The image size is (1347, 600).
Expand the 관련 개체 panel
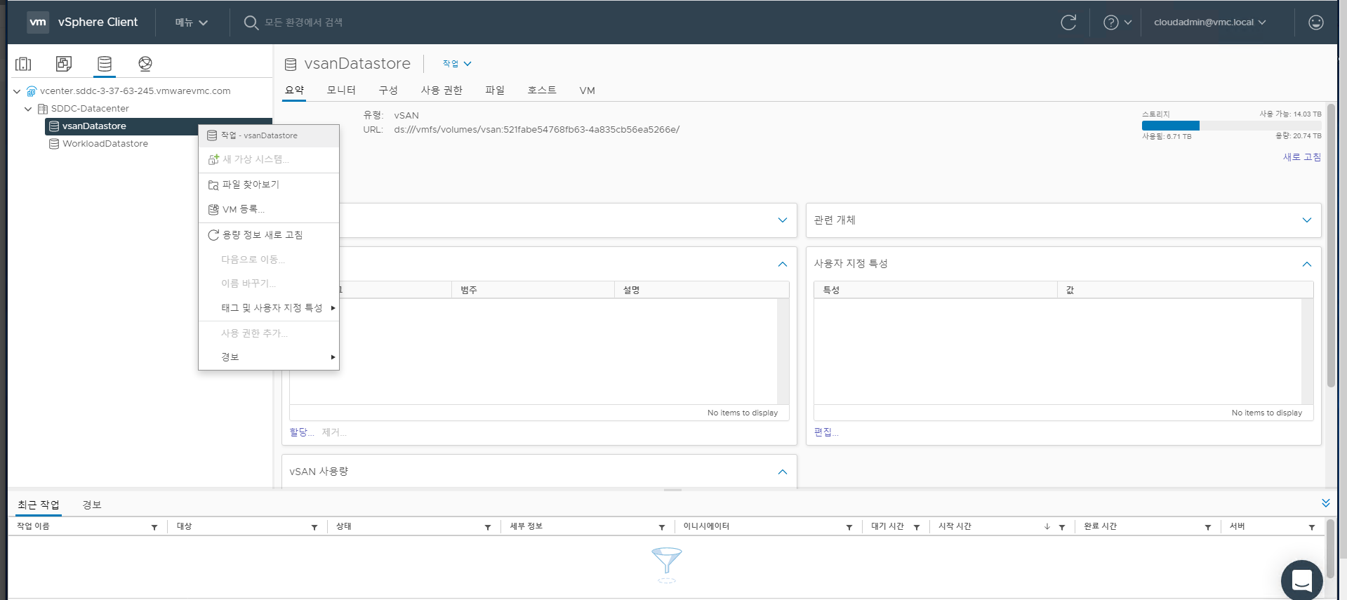(1307, 220)
